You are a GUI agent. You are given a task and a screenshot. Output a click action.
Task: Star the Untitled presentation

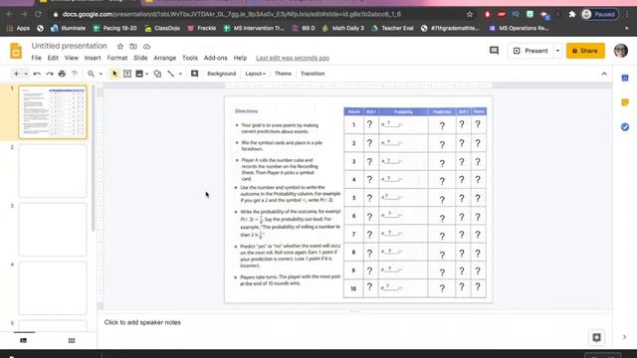pos(119,47)
